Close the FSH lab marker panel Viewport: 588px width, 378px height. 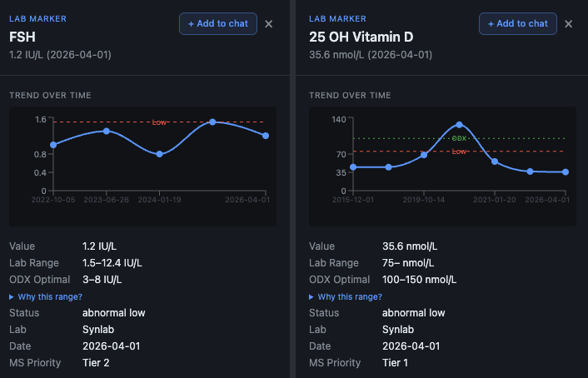pos(268,24)
